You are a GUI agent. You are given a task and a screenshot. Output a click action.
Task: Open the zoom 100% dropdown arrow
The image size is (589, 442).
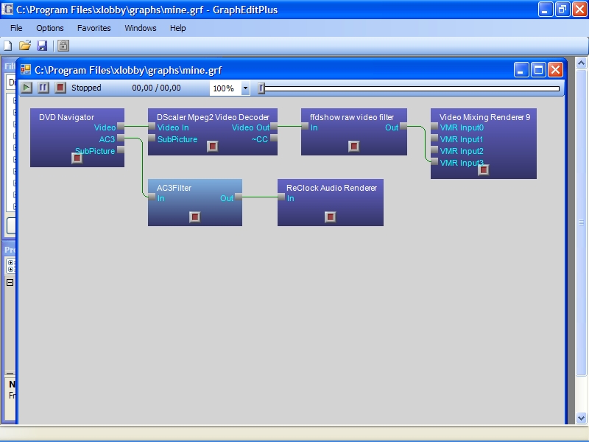click(245, 88)
